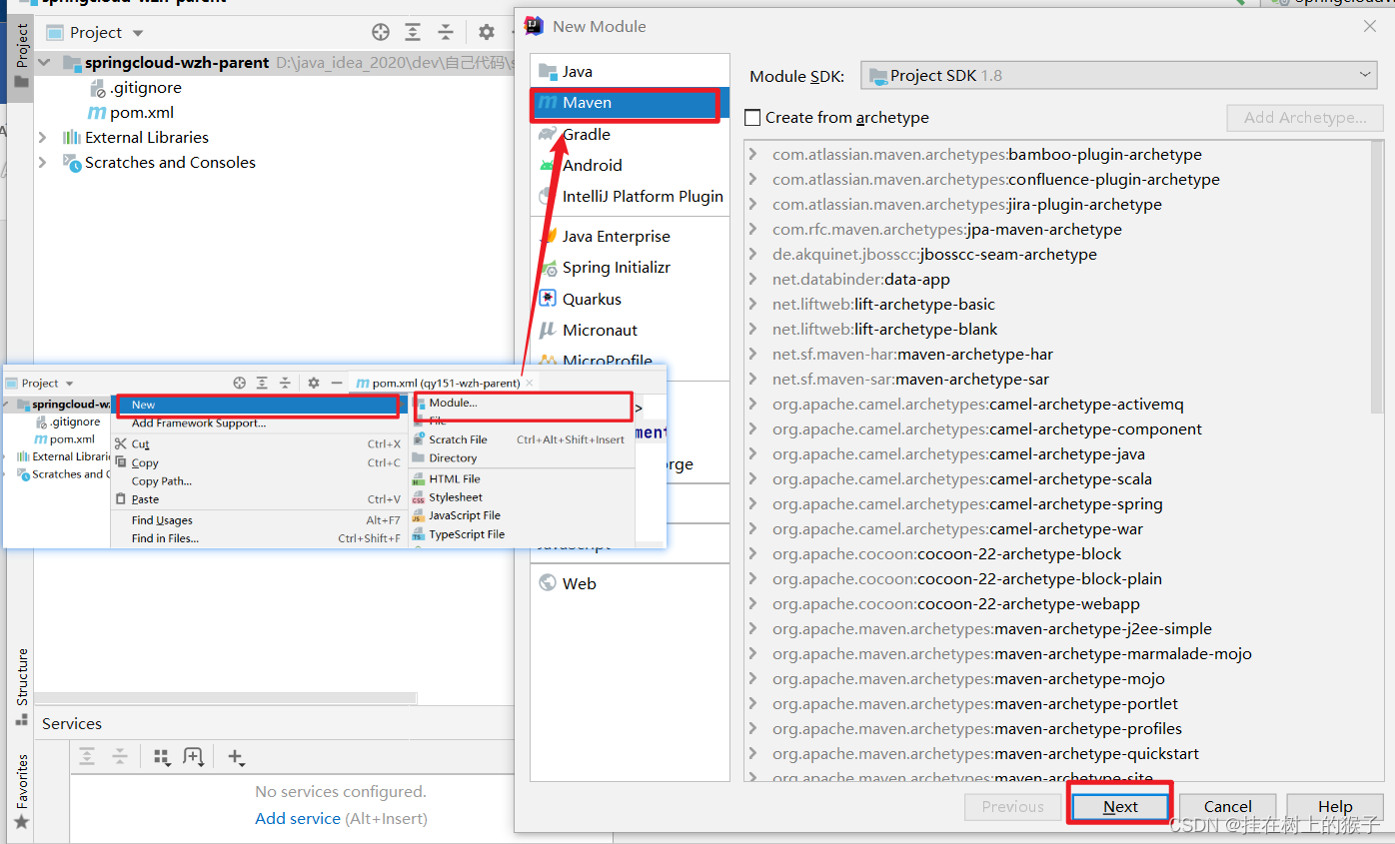Click Collapse All in main Project toolbar
This screenshot has width=1395, height=844.
[x=446, y=32]
